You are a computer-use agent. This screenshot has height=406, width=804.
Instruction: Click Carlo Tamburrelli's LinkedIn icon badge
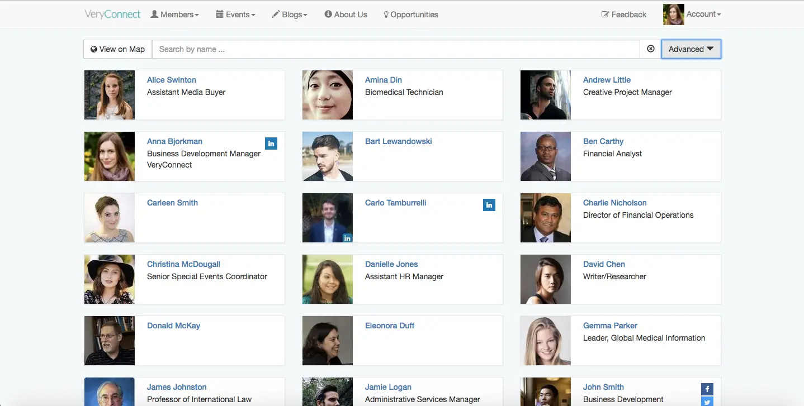coord(489,205)
